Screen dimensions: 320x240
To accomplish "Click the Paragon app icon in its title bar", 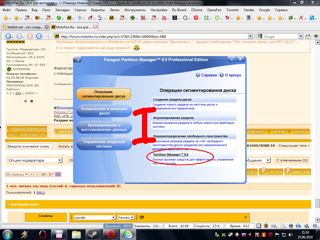I will [77, 59].
